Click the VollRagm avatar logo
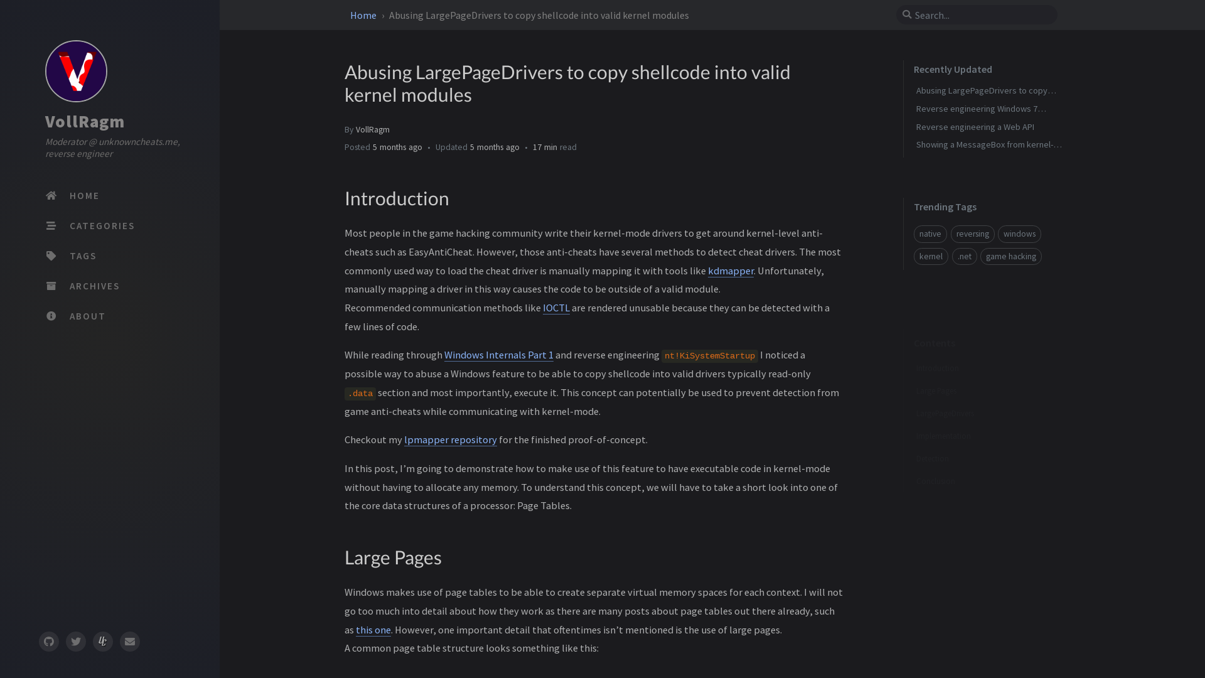Screen dimensions: 1205x678 point(76,71)
